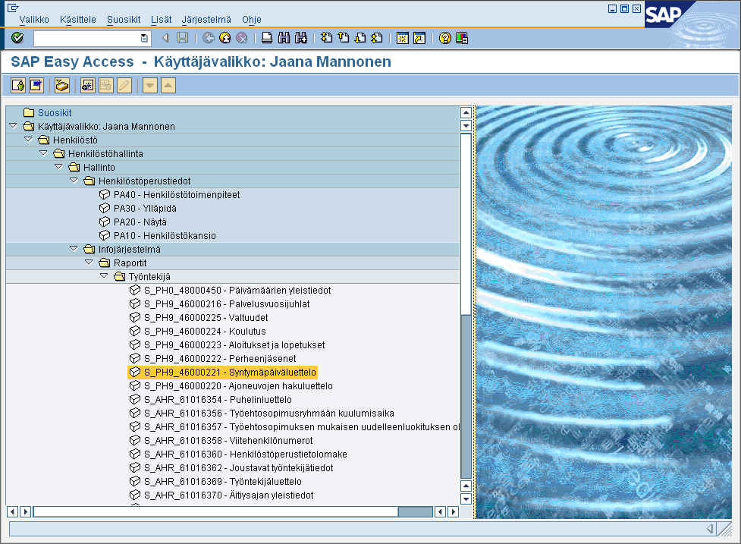Select the Äitiysajan yleistiedot report

[x=229, y=495]
